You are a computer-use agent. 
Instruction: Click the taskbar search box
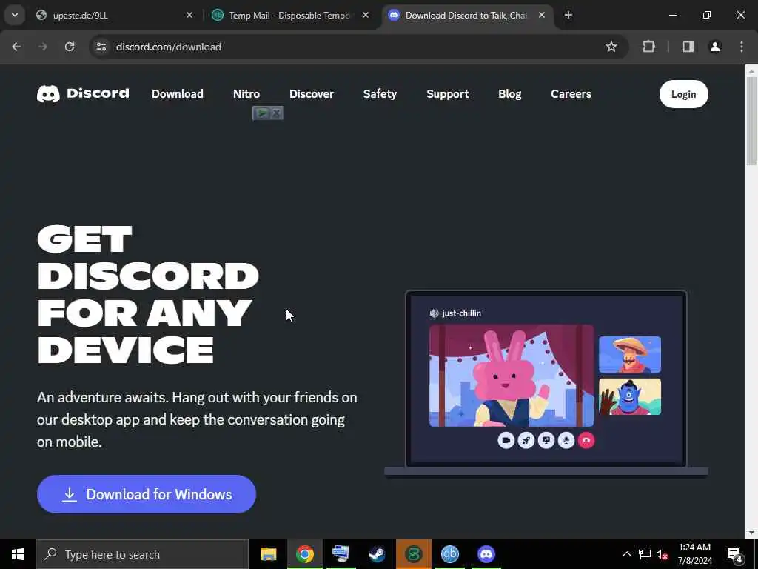(142, 554)
